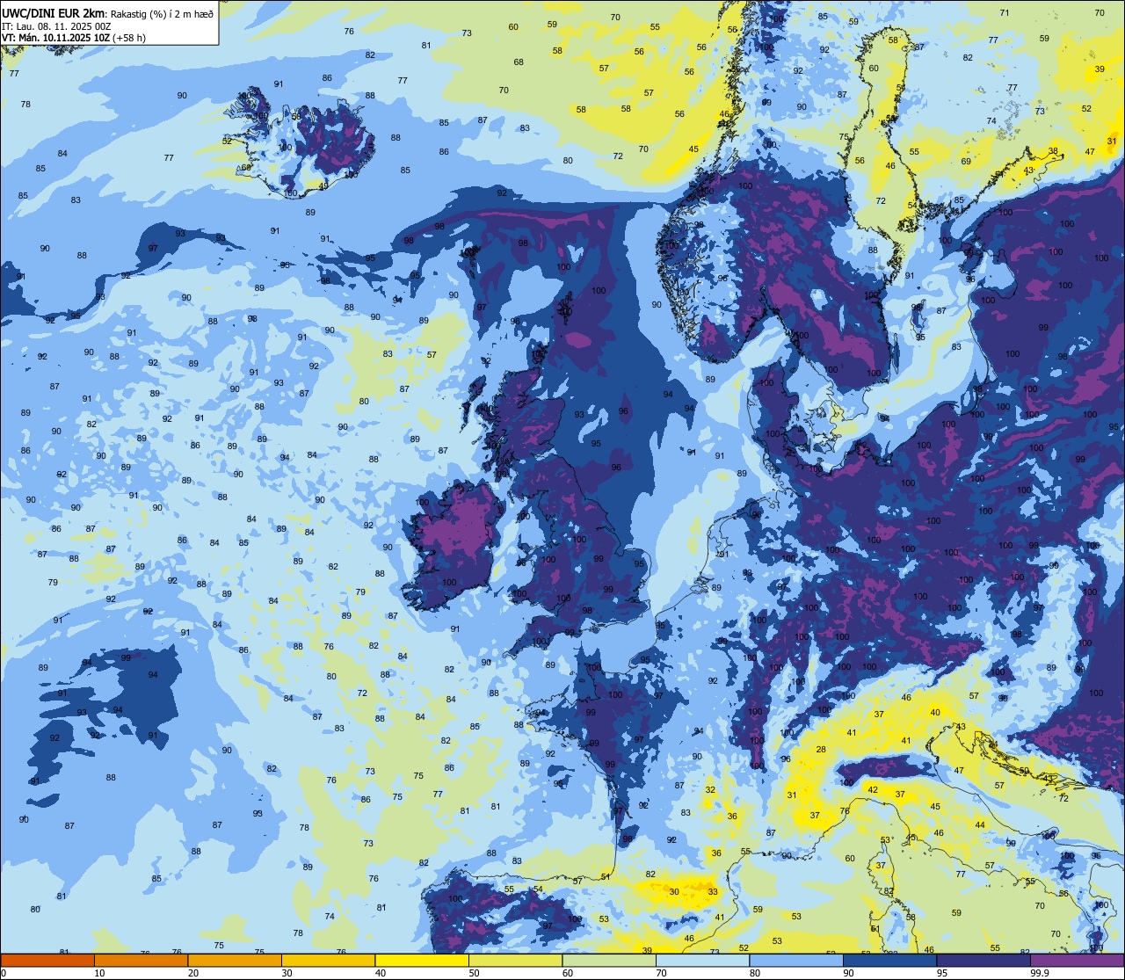Click the legend tick label "99.9"

coord(1039,973)
